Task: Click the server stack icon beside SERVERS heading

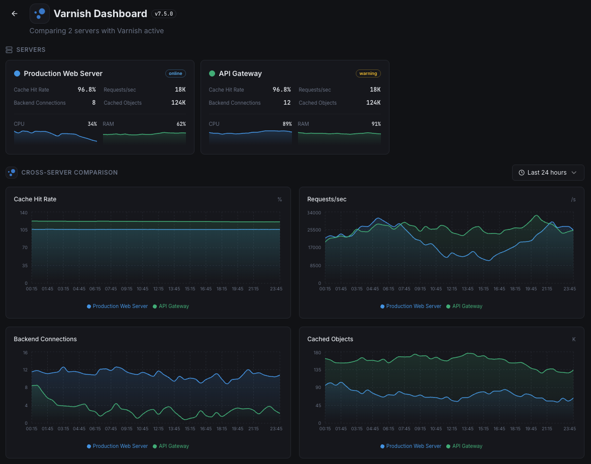Action: point(9,49)
